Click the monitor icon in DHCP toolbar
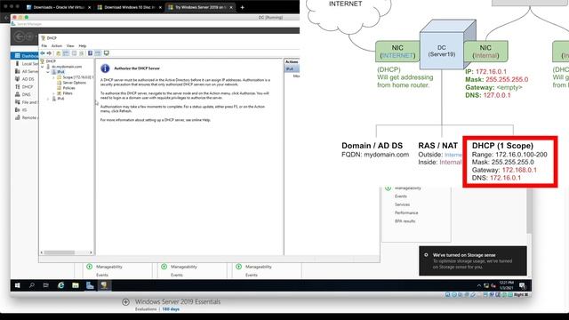 (107, 53)
